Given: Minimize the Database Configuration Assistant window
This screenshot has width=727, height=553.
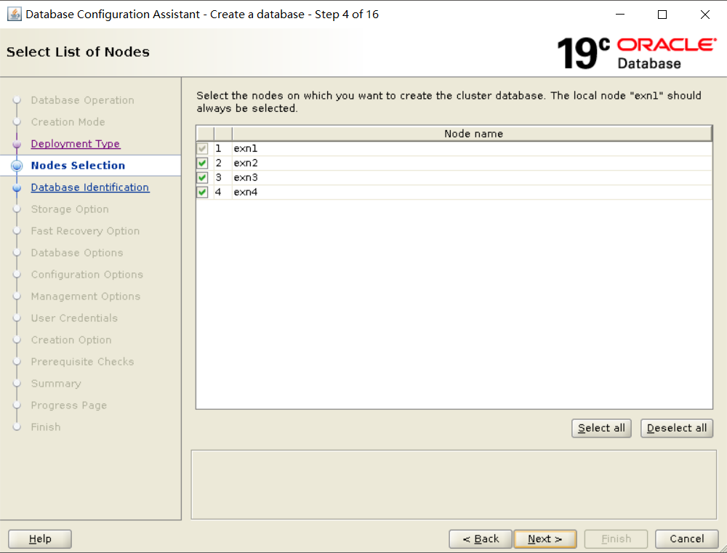Looking at the screenshot, I should click(x=620, y=15).
